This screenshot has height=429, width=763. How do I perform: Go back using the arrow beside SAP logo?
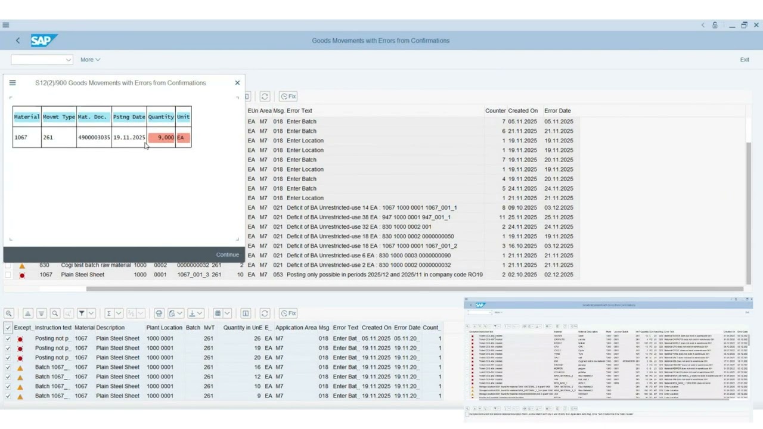click(18, 41)
